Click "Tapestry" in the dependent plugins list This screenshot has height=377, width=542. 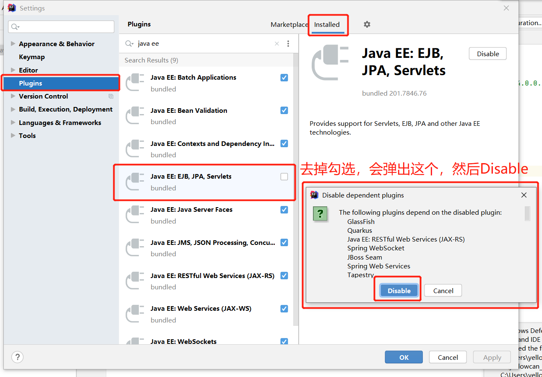coord(361,275)
